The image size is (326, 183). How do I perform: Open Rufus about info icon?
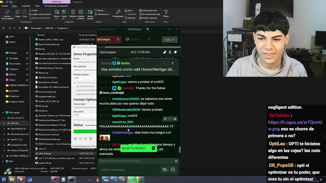tap(80, 139)
